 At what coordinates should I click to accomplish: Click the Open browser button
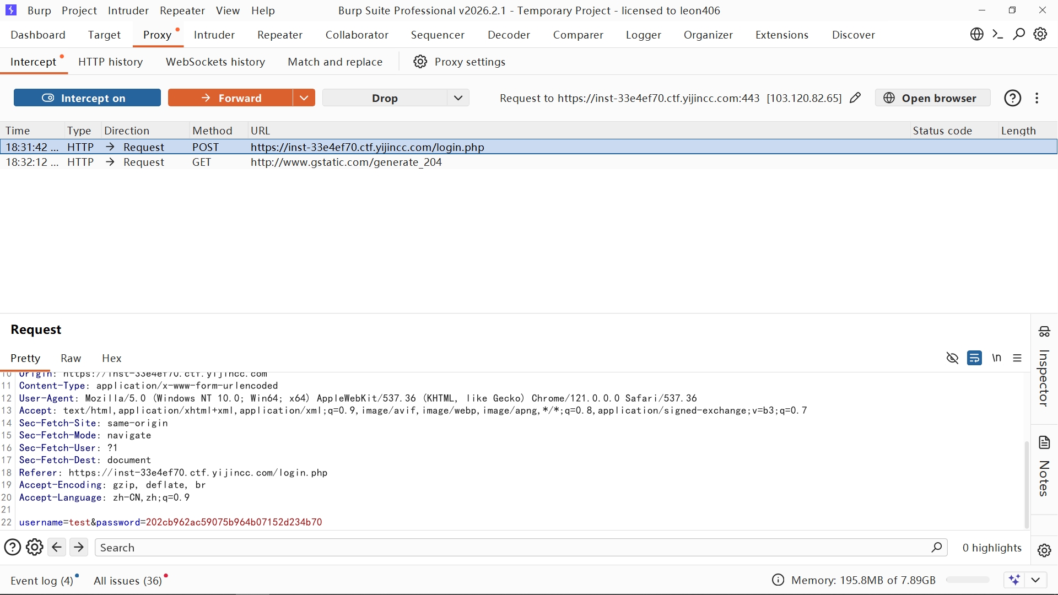point(932,98)
